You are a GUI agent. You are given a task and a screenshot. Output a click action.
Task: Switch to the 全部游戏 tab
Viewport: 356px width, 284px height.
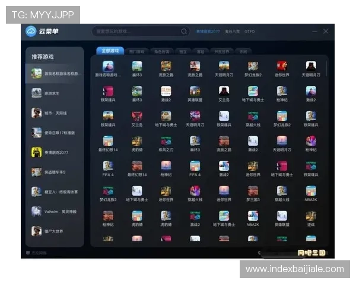click(x=110, y=51)
